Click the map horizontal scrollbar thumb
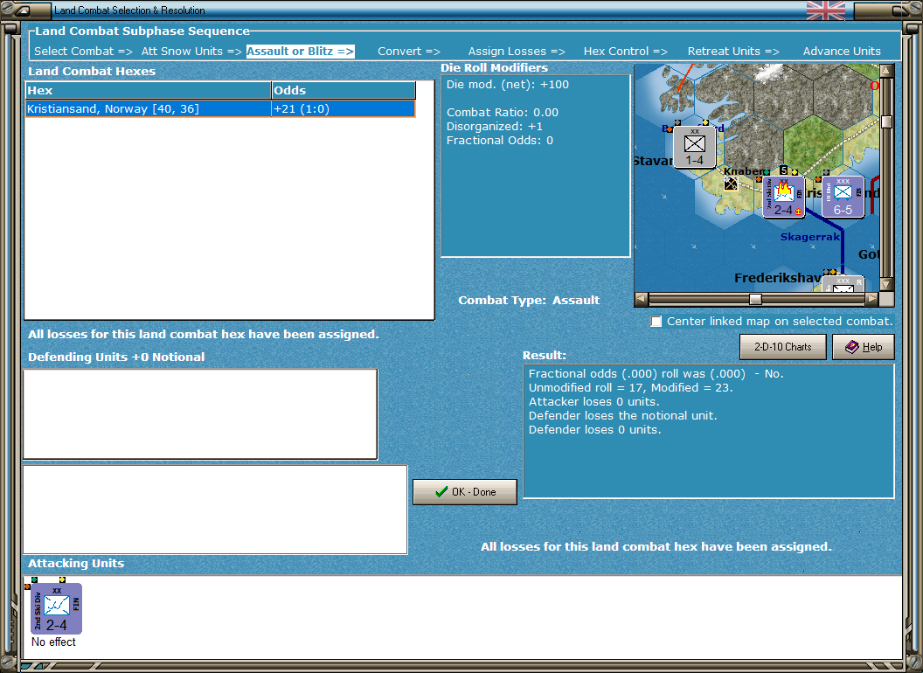Screen dimensions: 923x673 [756, 299]
